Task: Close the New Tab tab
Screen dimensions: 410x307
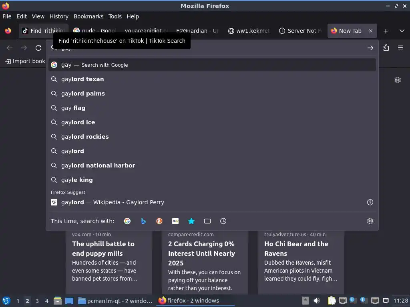Action: [x=370, y=31]
